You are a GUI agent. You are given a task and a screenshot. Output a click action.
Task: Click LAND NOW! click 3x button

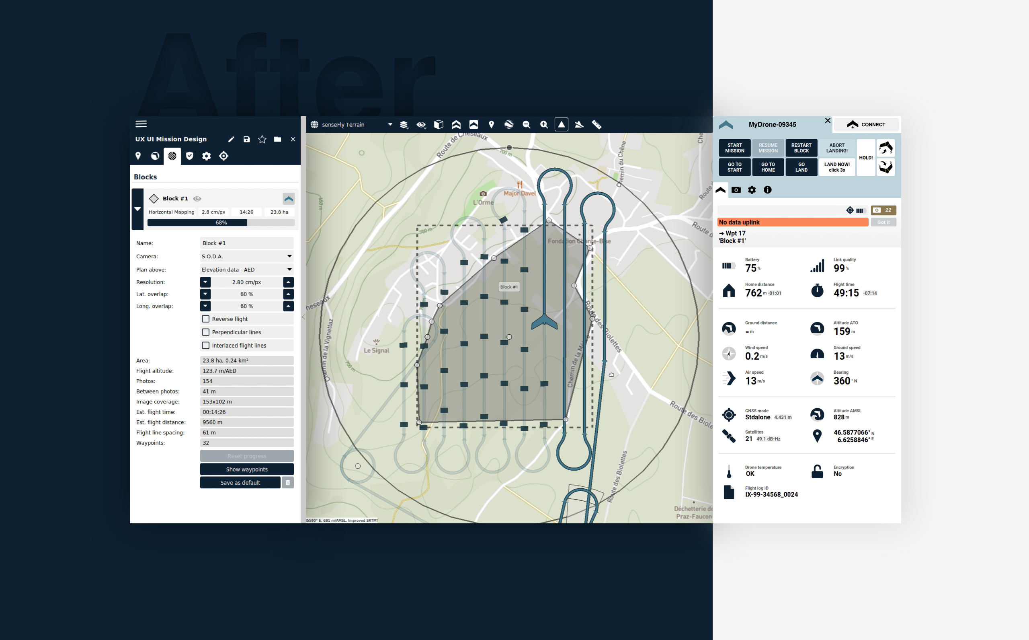coord(837,167)
